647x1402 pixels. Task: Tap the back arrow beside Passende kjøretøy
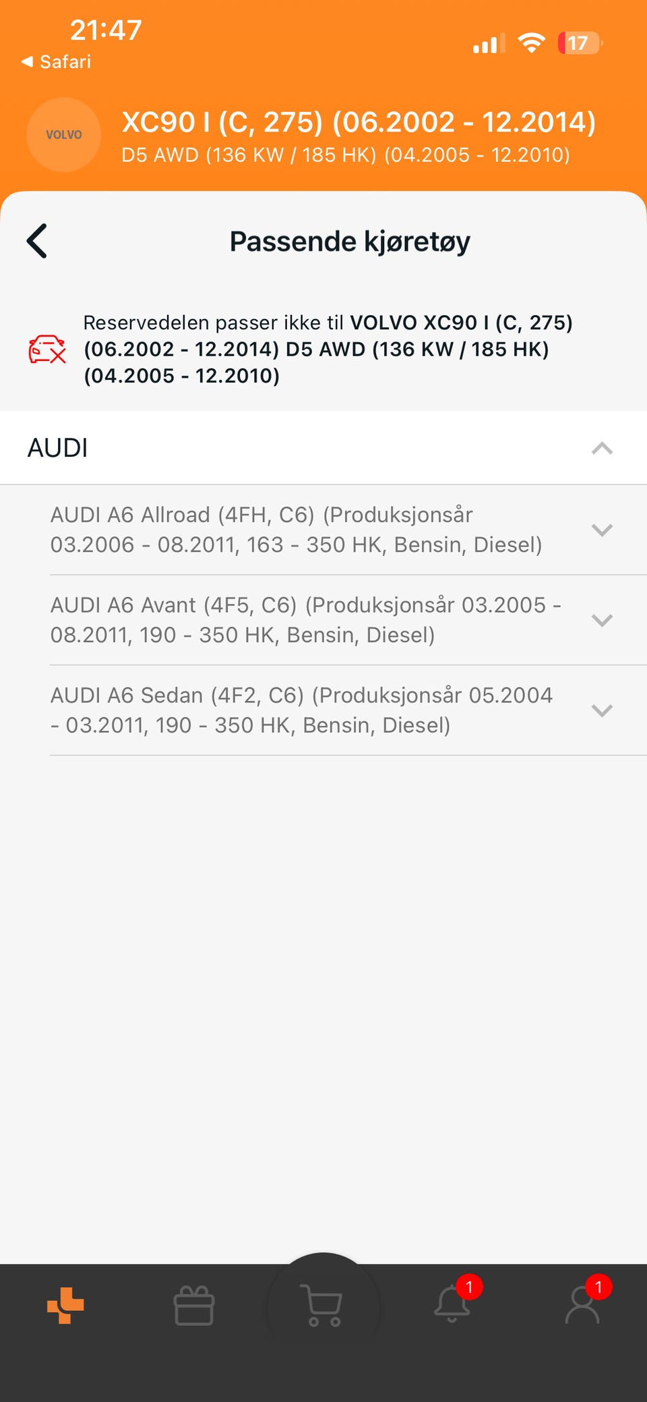[37, 241]
